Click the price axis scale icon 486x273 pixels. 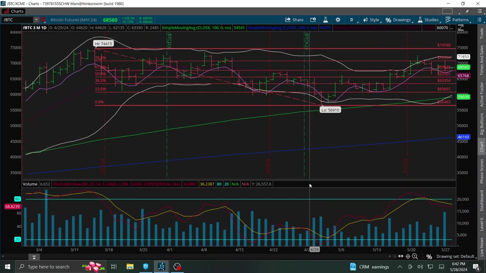point(461,28)
